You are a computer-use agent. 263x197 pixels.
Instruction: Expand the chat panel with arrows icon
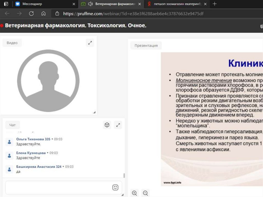click(x=118, y=125)
